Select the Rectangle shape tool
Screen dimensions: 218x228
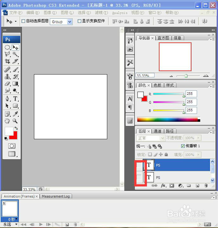tap(15, 106)
